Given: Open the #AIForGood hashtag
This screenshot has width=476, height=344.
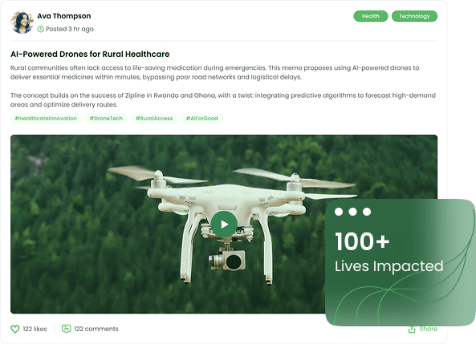Looking at the screenshot, I should 201,119.
